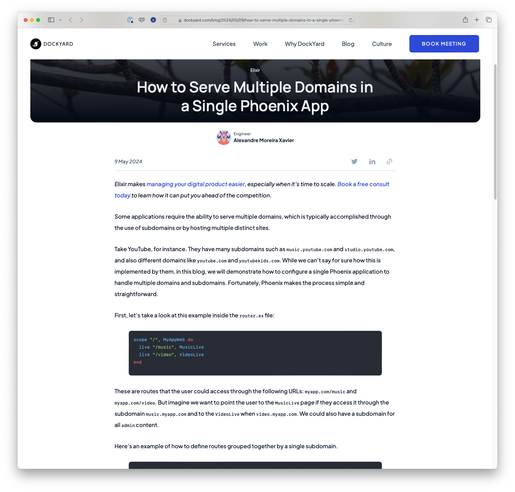
Task: Navigate forward with the forward arrow
Action: (x=82, y=20)
